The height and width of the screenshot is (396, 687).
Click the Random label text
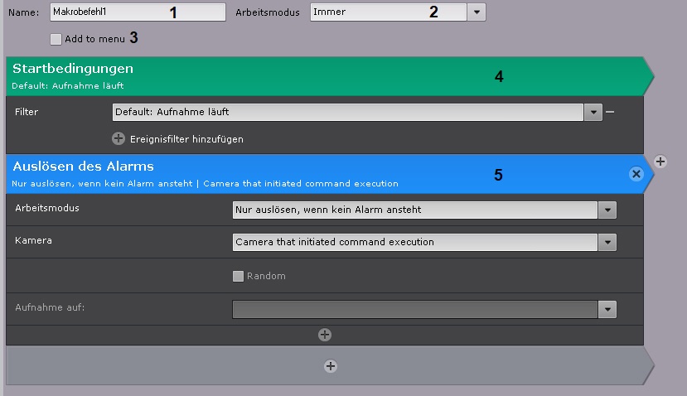point(266,276)
